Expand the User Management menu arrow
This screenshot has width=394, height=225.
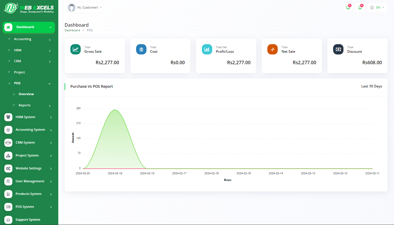[51, 181]
